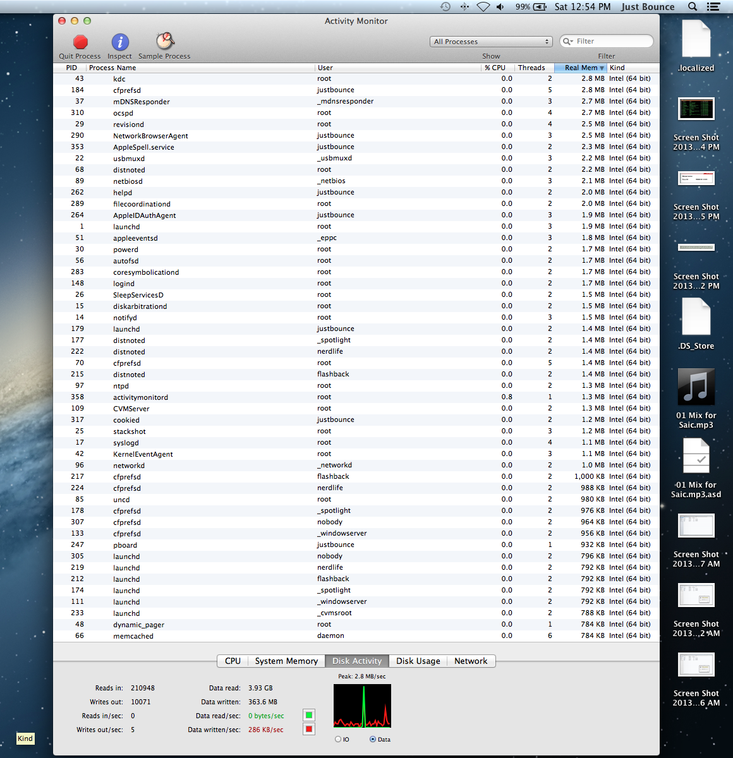733x758 pixels.
Task: Open the Sample Process tool
Action: coord(165,42)
